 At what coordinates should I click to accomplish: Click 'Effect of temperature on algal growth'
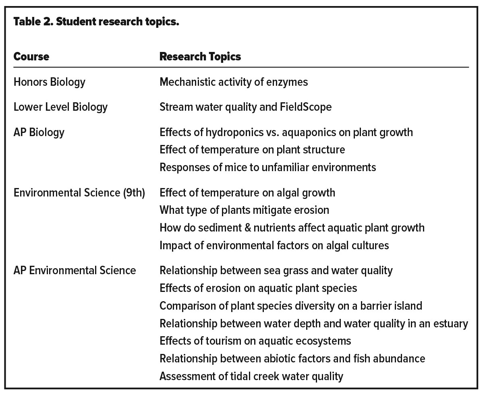[247, 192]
